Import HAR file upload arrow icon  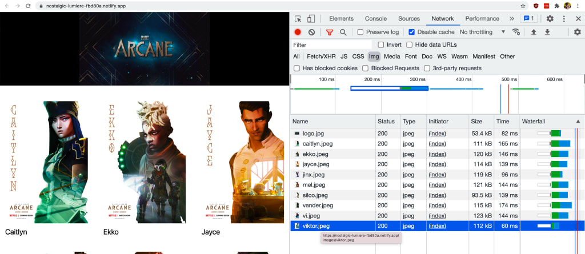[534, 32]
